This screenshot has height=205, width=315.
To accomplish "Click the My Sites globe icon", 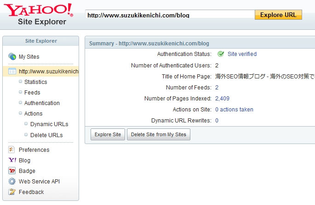I will coord(12,56).
